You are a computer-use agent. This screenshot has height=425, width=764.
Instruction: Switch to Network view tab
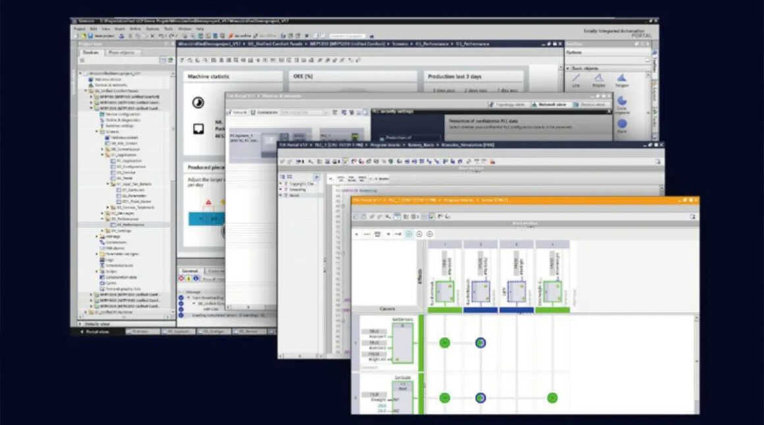[x=549, y=105]
